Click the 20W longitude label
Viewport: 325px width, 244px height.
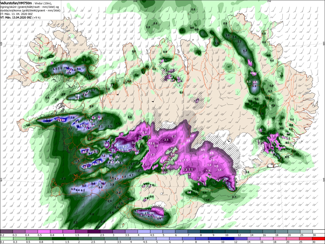click(135, 1)
